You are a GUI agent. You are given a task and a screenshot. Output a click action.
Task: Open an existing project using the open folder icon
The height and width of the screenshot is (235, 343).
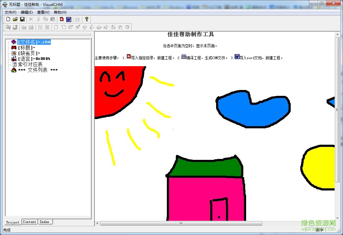point(15,19)
